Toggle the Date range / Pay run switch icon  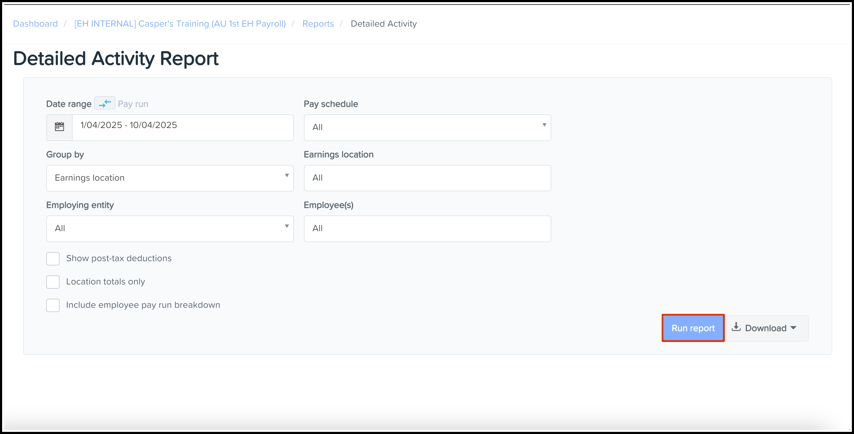pyautogui.click(x=105, y=103)
